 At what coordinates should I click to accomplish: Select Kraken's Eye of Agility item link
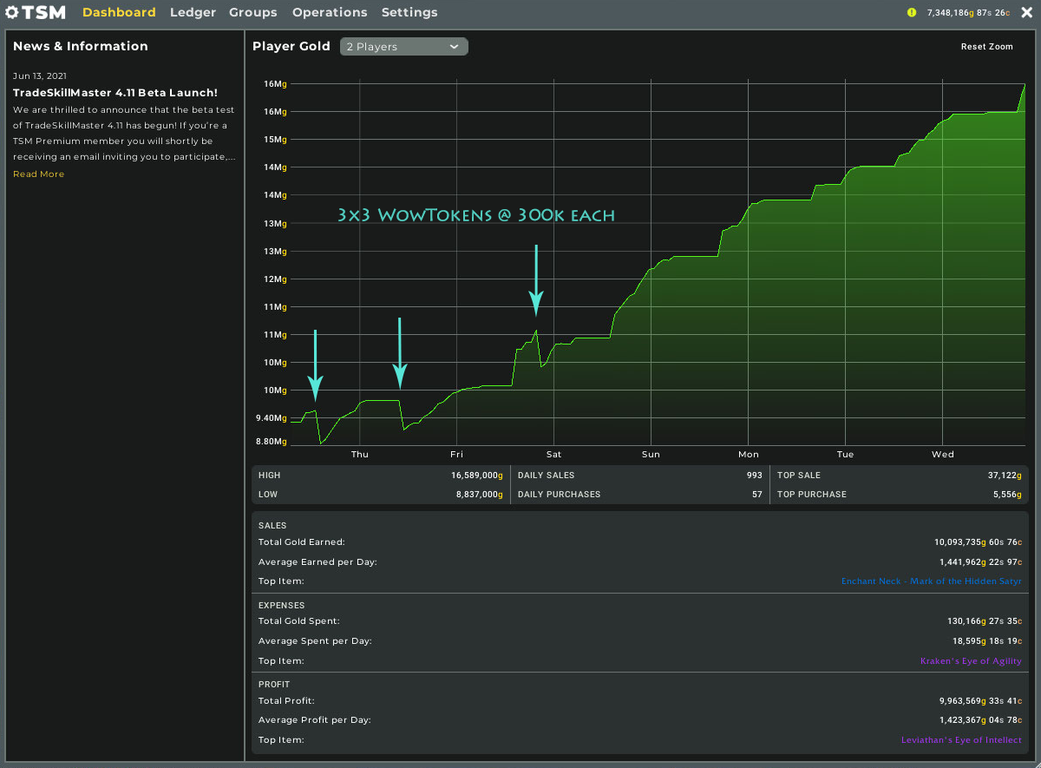click(x=971, y=661)
